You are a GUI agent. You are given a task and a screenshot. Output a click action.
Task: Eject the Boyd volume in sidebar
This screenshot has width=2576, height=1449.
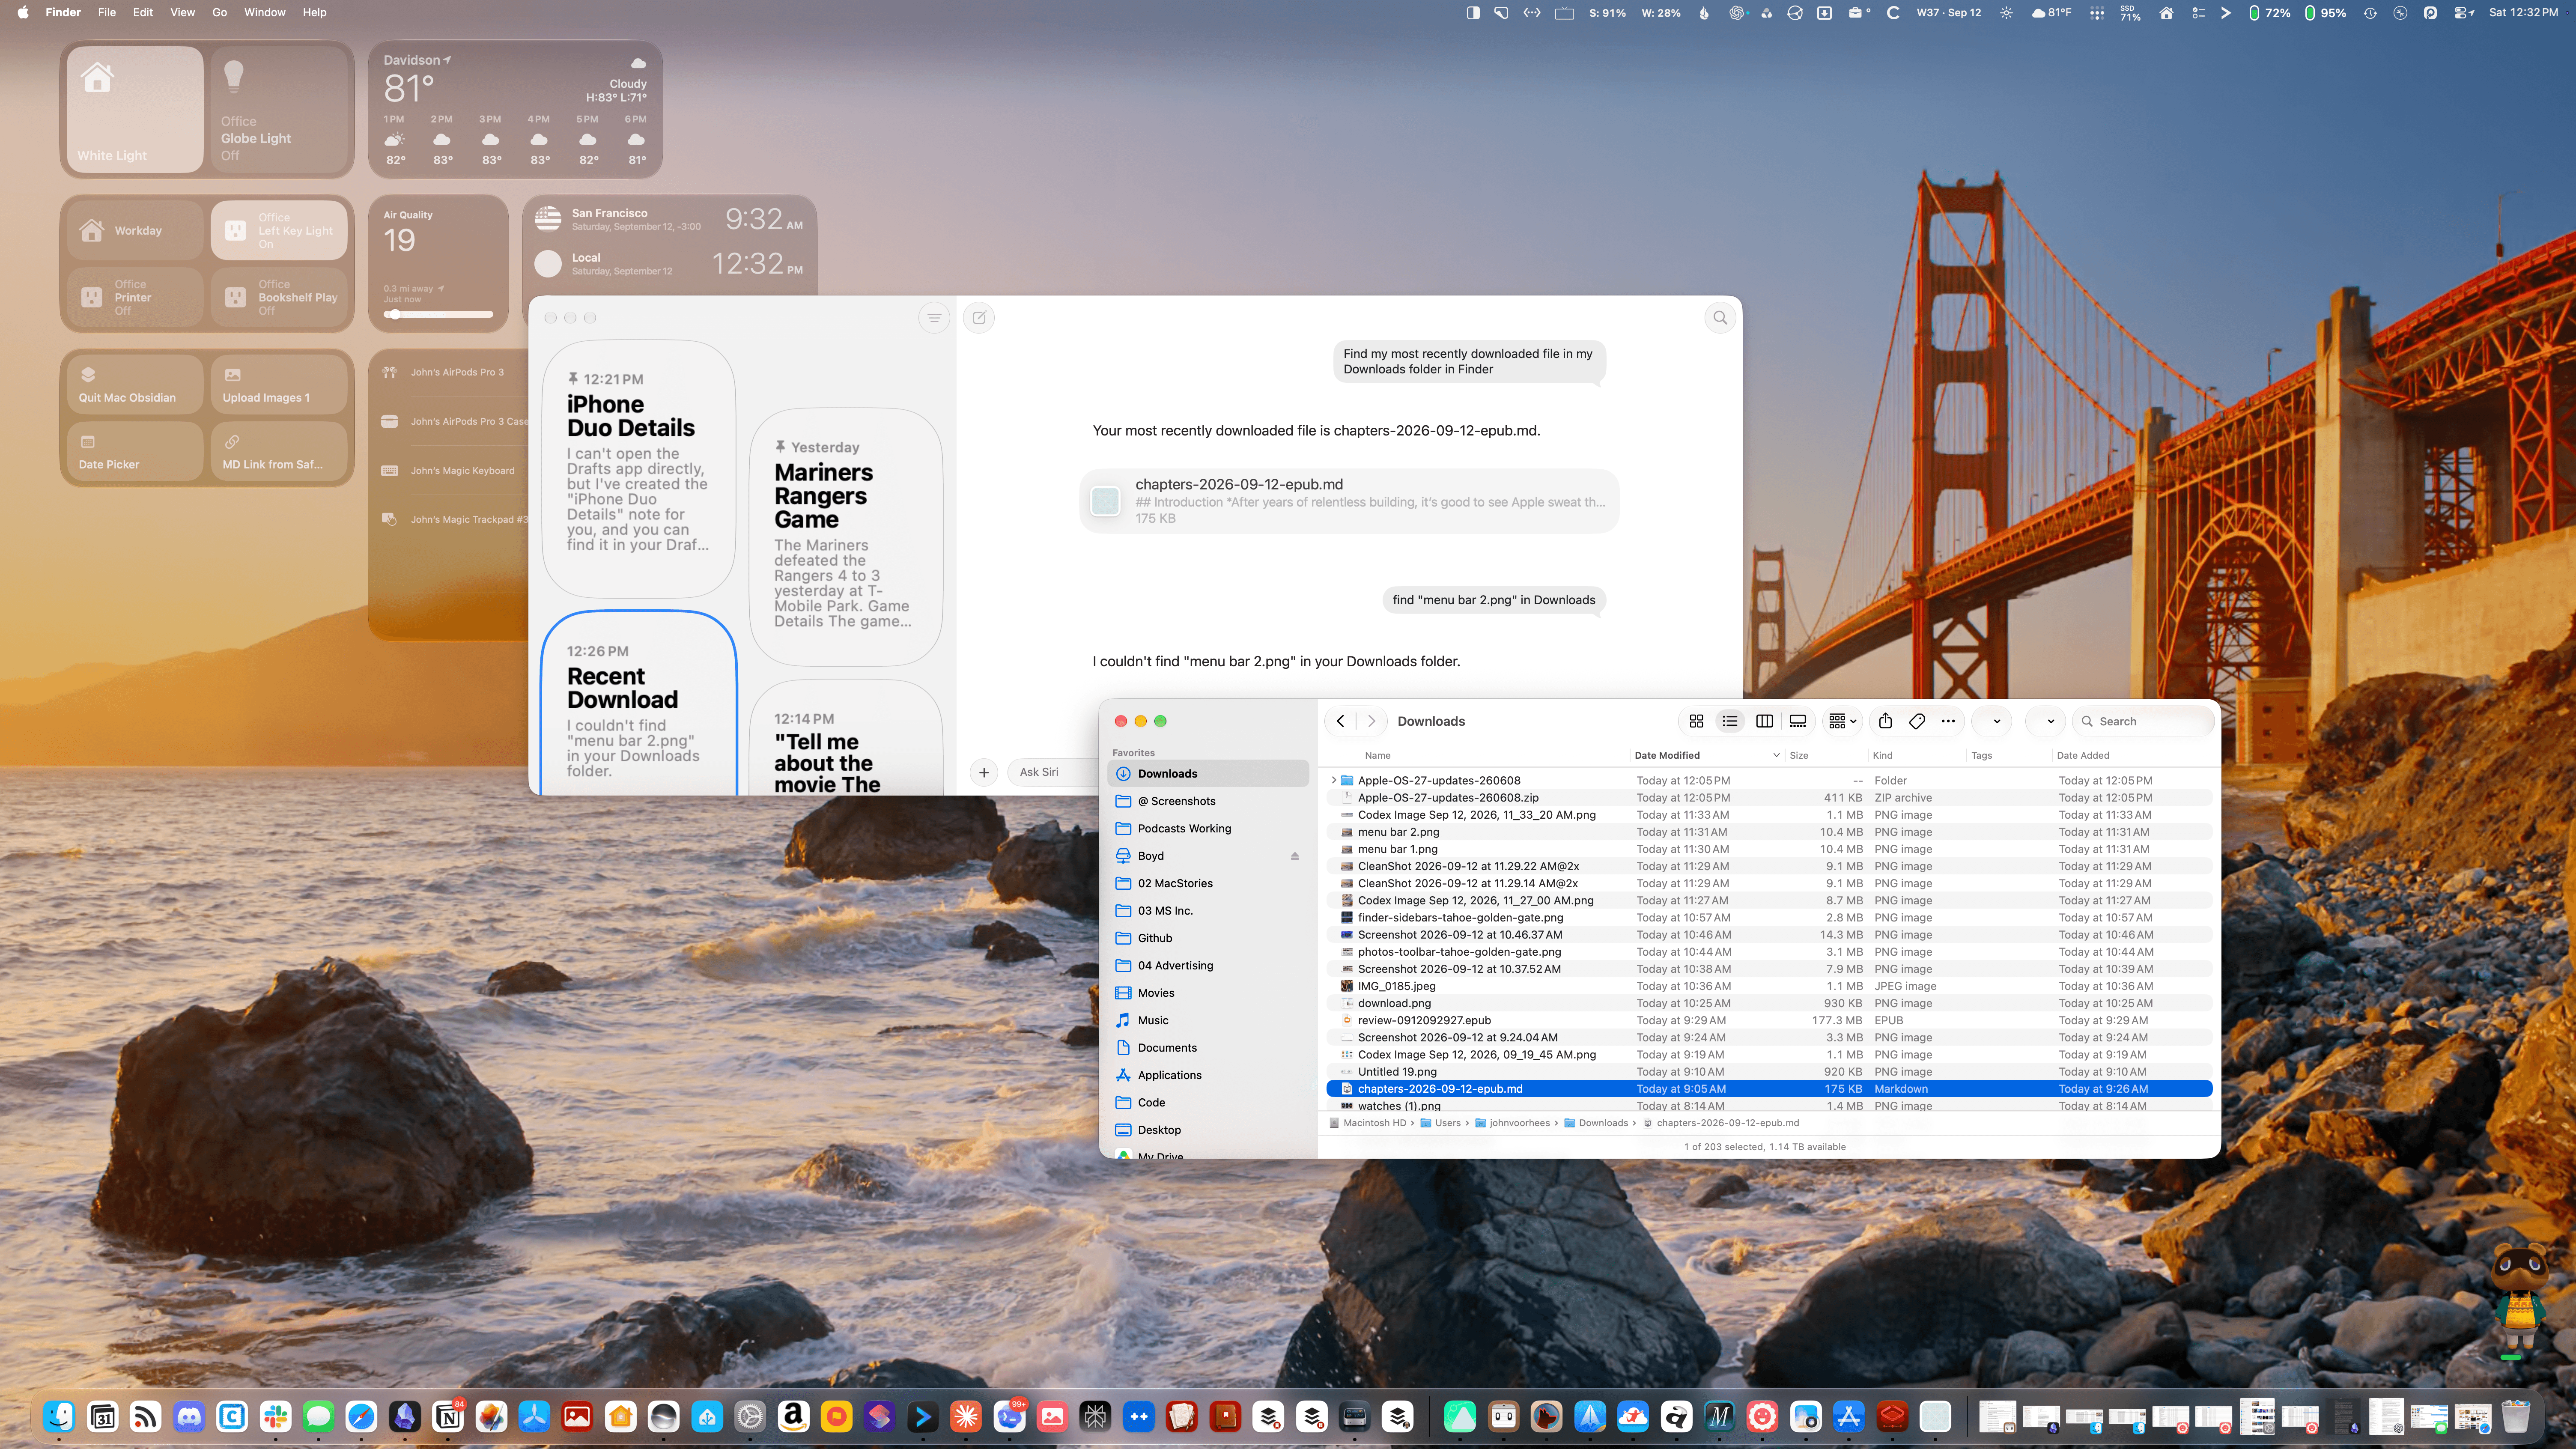(1294, 856)
